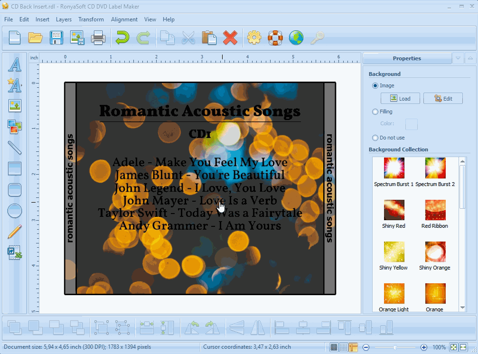Click the background collection scroll up arrow
This screenshot has height=354, width=478.
[x=462, y=161]
